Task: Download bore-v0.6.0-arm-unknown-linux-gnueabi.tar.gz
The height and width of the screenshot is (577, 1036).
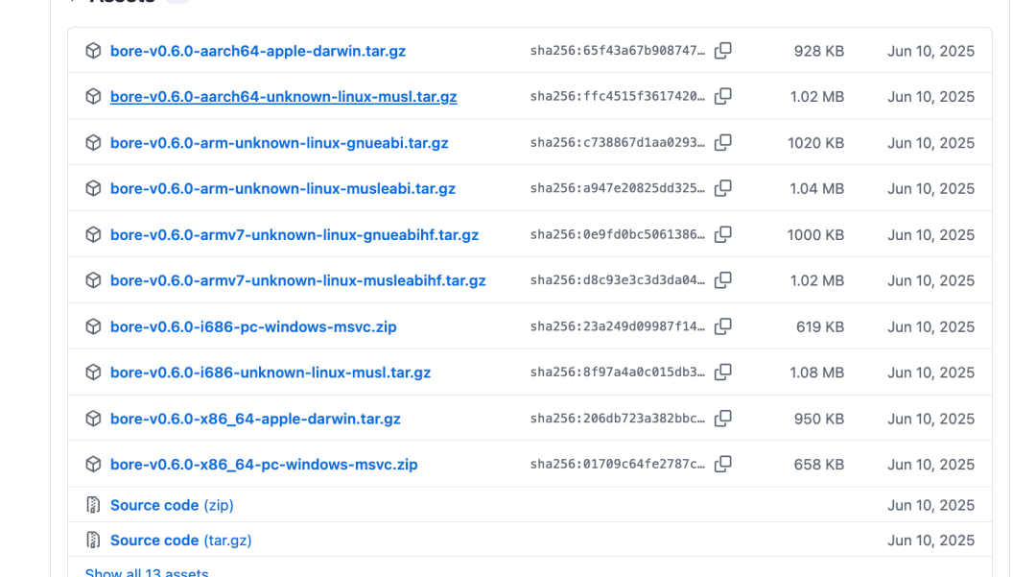Action: coord(279,143)
